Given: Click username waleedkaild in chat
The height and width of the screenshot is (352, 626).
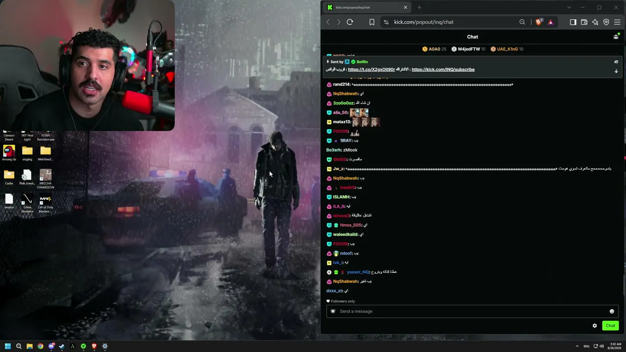Looking at the screenshot, I should [345, 234].
